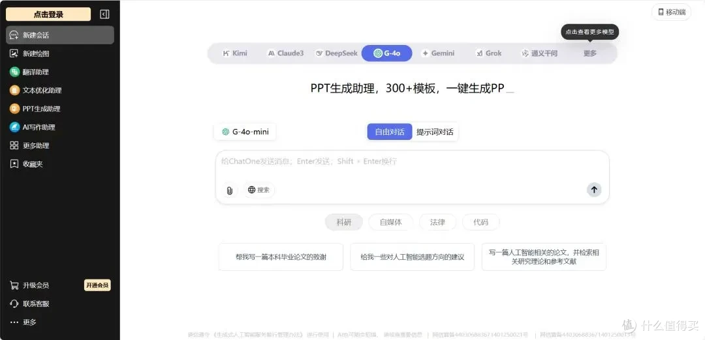
Task: Click the 点击登录 login button
Action: 48,14
